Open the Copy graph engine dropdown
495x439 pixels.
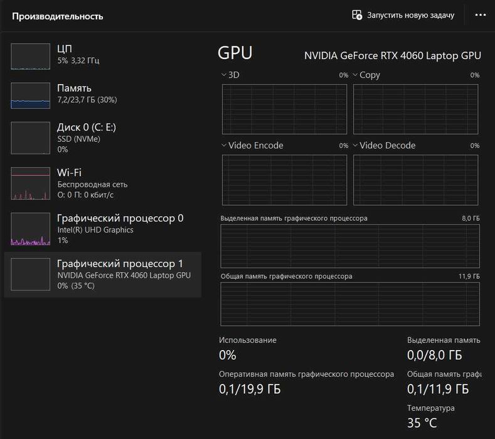(355, 75)
